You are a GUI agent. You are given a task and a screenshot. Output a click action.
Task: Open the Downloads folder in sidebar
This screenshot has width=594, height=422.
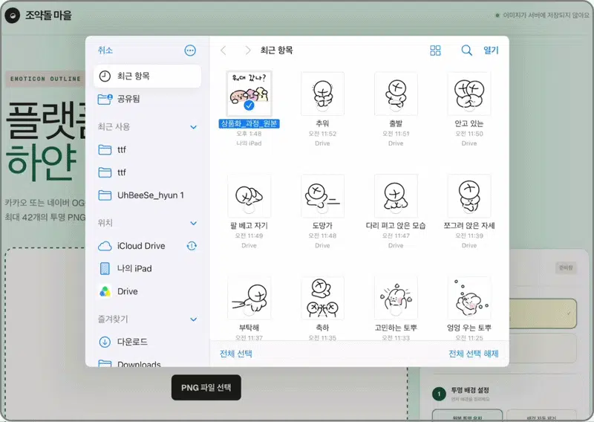[x=147, y=363]
